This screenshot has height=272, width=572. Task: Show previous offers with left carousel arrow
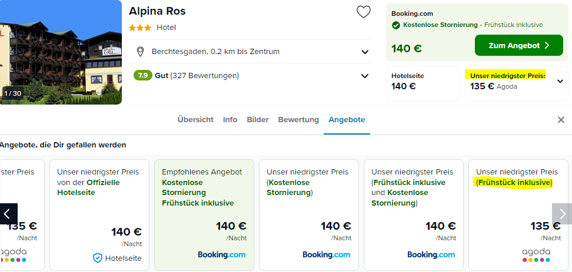pyautogui.click(x=8, y=214)
